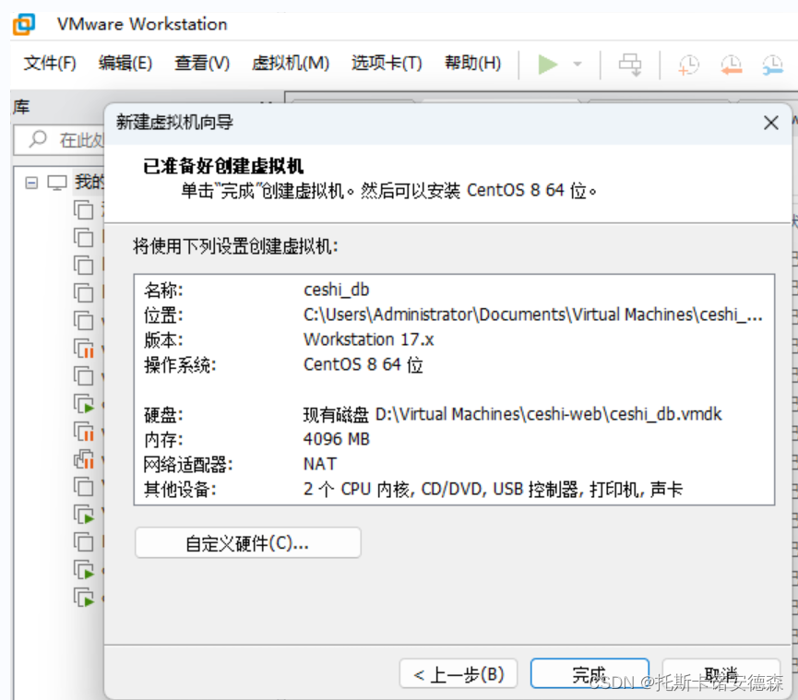Click the 自定义硬件(C)... button
The height and width of the screenshot is (700, 798).
(248, 543)
